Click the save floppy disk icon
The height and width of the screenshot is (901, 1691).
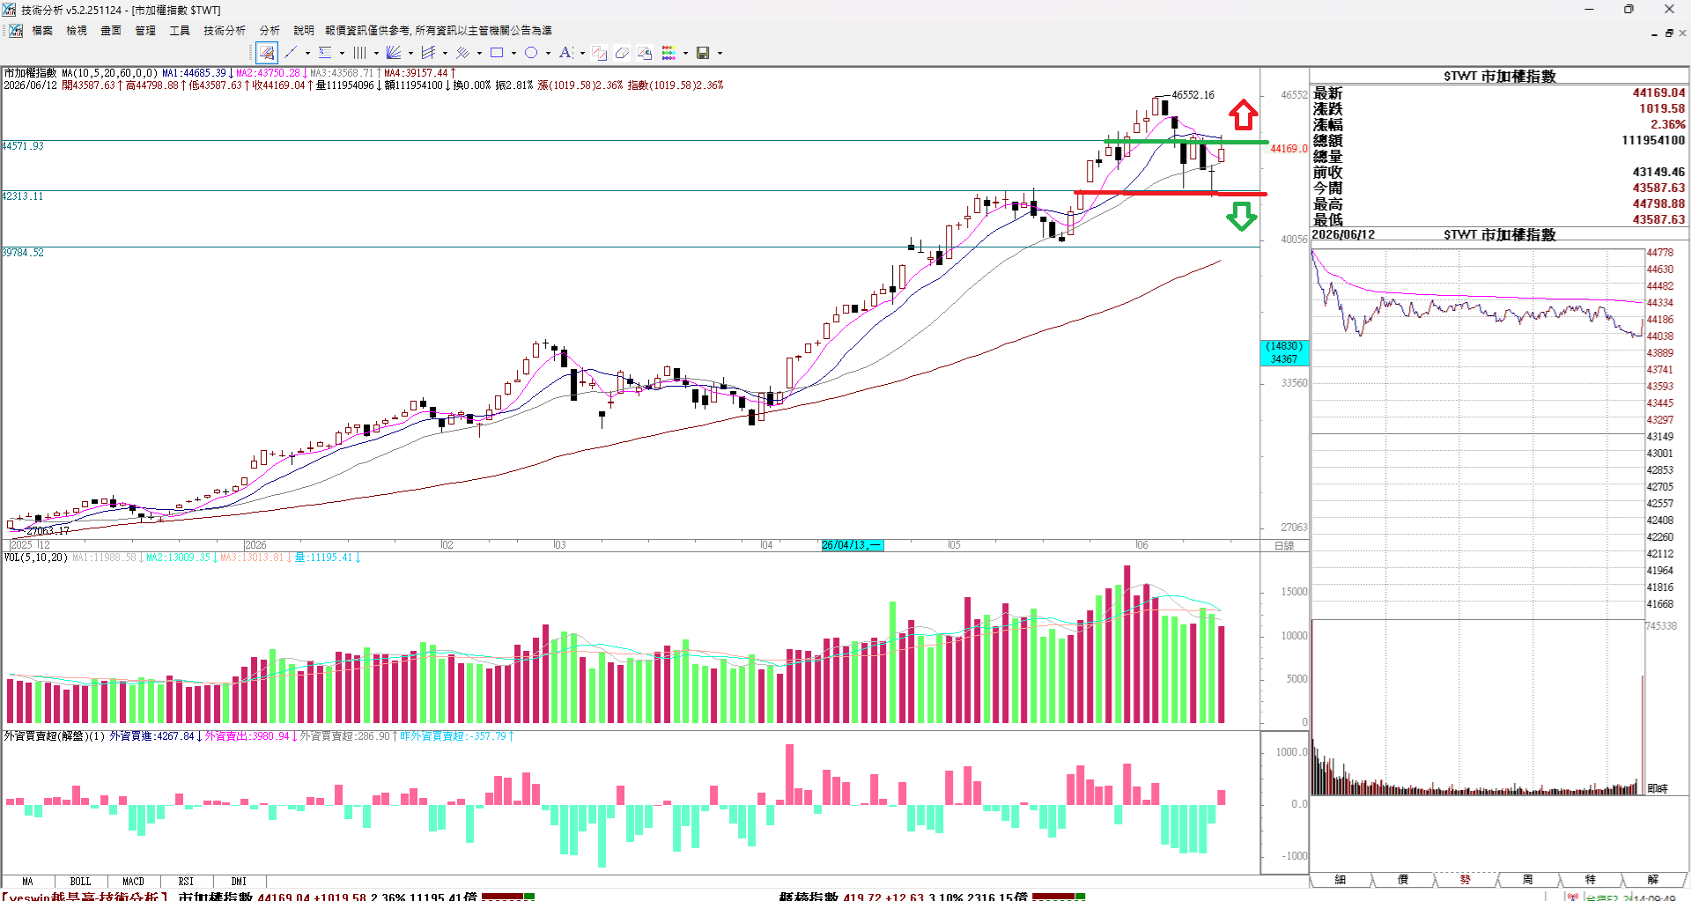click(x=703, y=53)
